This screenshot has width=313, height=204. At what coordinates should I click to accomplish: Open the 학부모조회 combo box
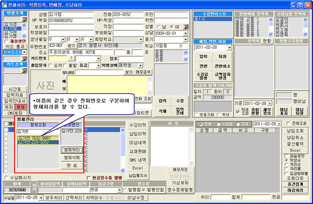24,52
